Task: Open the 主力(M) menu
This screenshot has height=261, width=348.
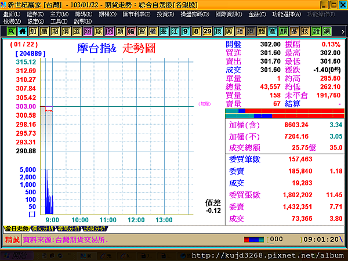Action: pos(59,14)
